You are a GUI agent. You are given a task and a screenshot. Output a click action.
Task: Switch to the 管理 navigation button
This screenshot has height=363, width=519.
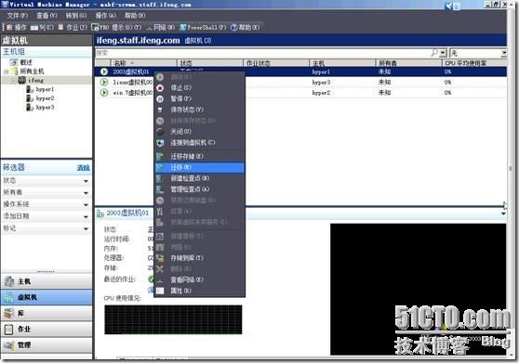[47, 344]
